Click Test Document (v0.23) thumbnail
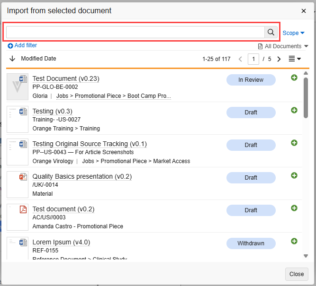This screenshot has height=286, width=316. click(18, 87)
